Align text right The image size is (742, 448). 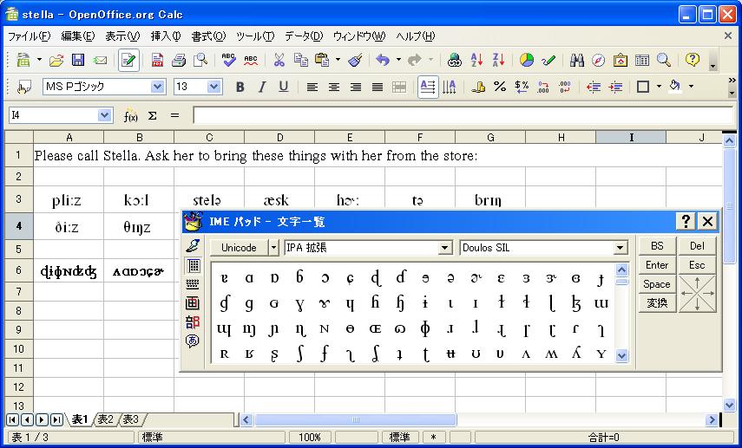(356, 87)
